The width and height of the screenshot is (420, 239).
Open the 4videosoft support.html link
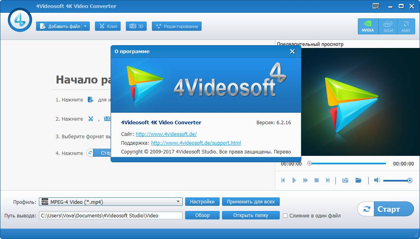[x=196, y=143]
